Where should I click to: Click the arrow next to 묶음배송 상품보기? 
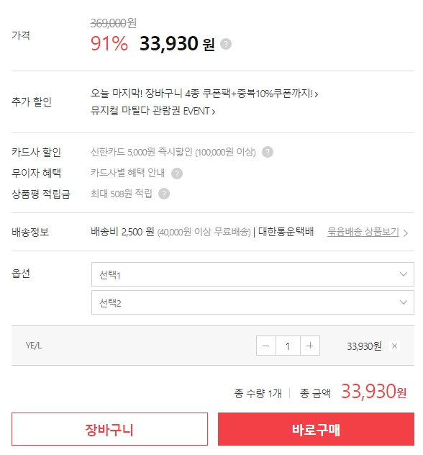(x=406, y=233)
